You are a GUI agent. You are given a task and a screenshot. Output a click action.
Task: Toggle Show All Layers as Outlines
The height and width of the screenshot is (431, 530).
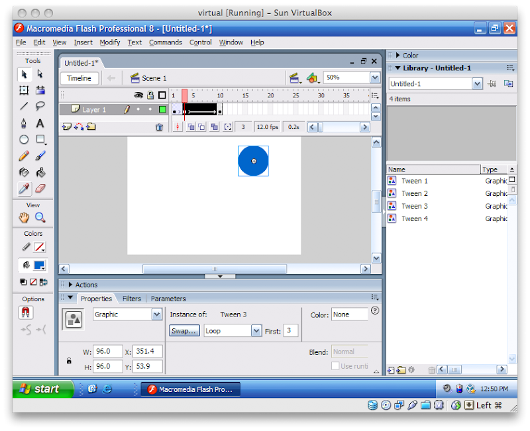[162, 95]
